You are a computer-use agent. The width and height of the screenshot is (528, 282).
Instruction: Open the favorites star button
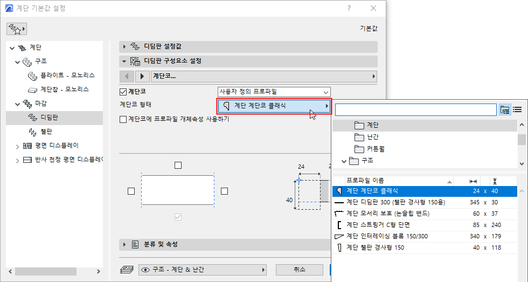click(x=17, y=29)
